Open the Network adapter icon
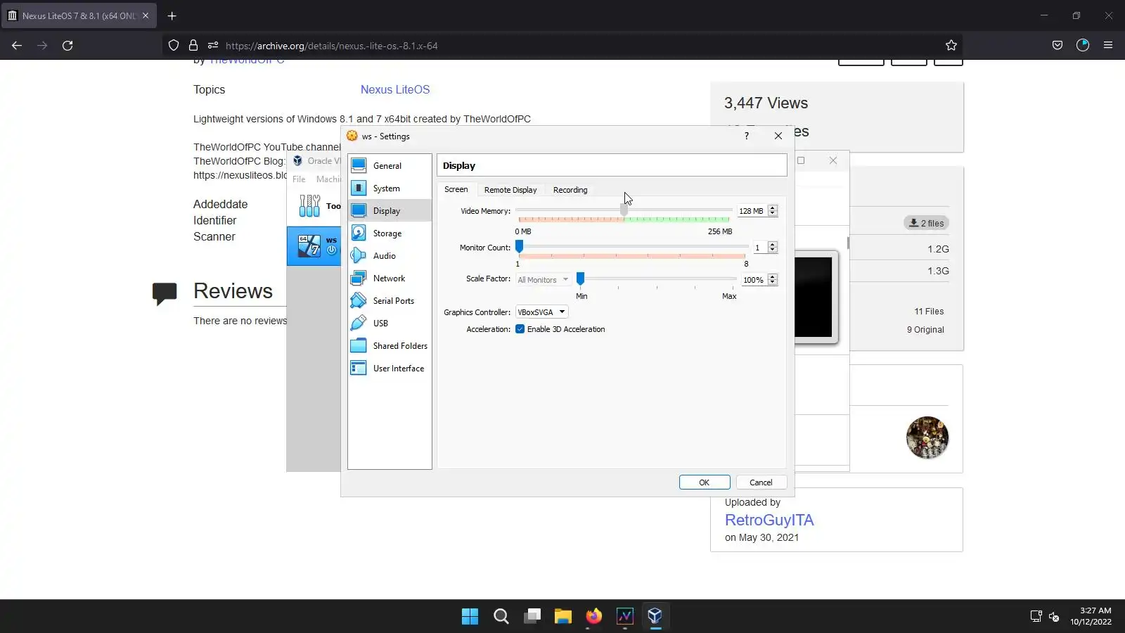The width and height of the screenshot is (1125, 633). (359, 278)
